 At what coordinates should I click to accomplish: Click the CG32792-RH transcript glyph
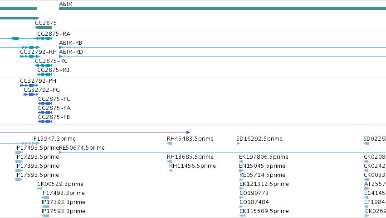coord(30,57)
